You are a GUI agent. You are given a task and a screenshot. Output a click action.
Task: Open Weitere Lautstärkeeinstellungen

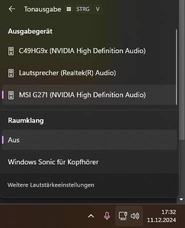(51, 185)
